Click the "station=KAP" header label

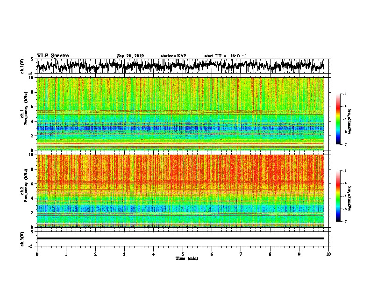[173, 56]
